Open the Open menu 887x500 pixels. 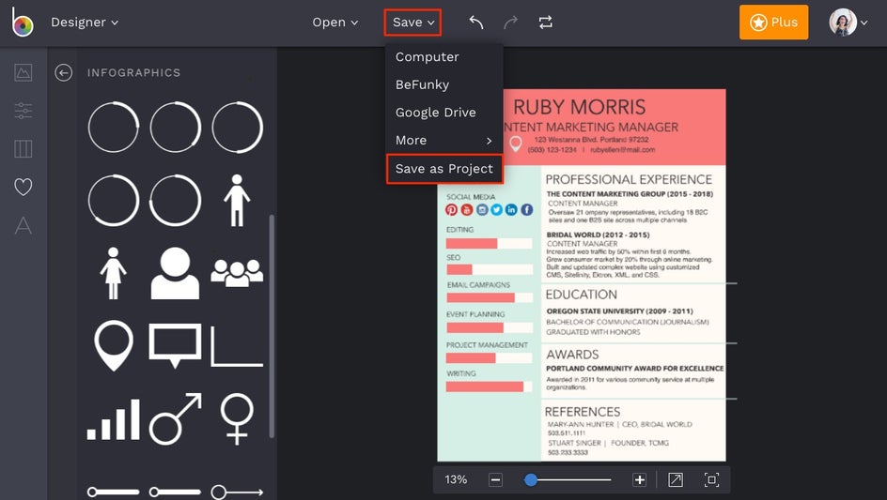[335, 22]
